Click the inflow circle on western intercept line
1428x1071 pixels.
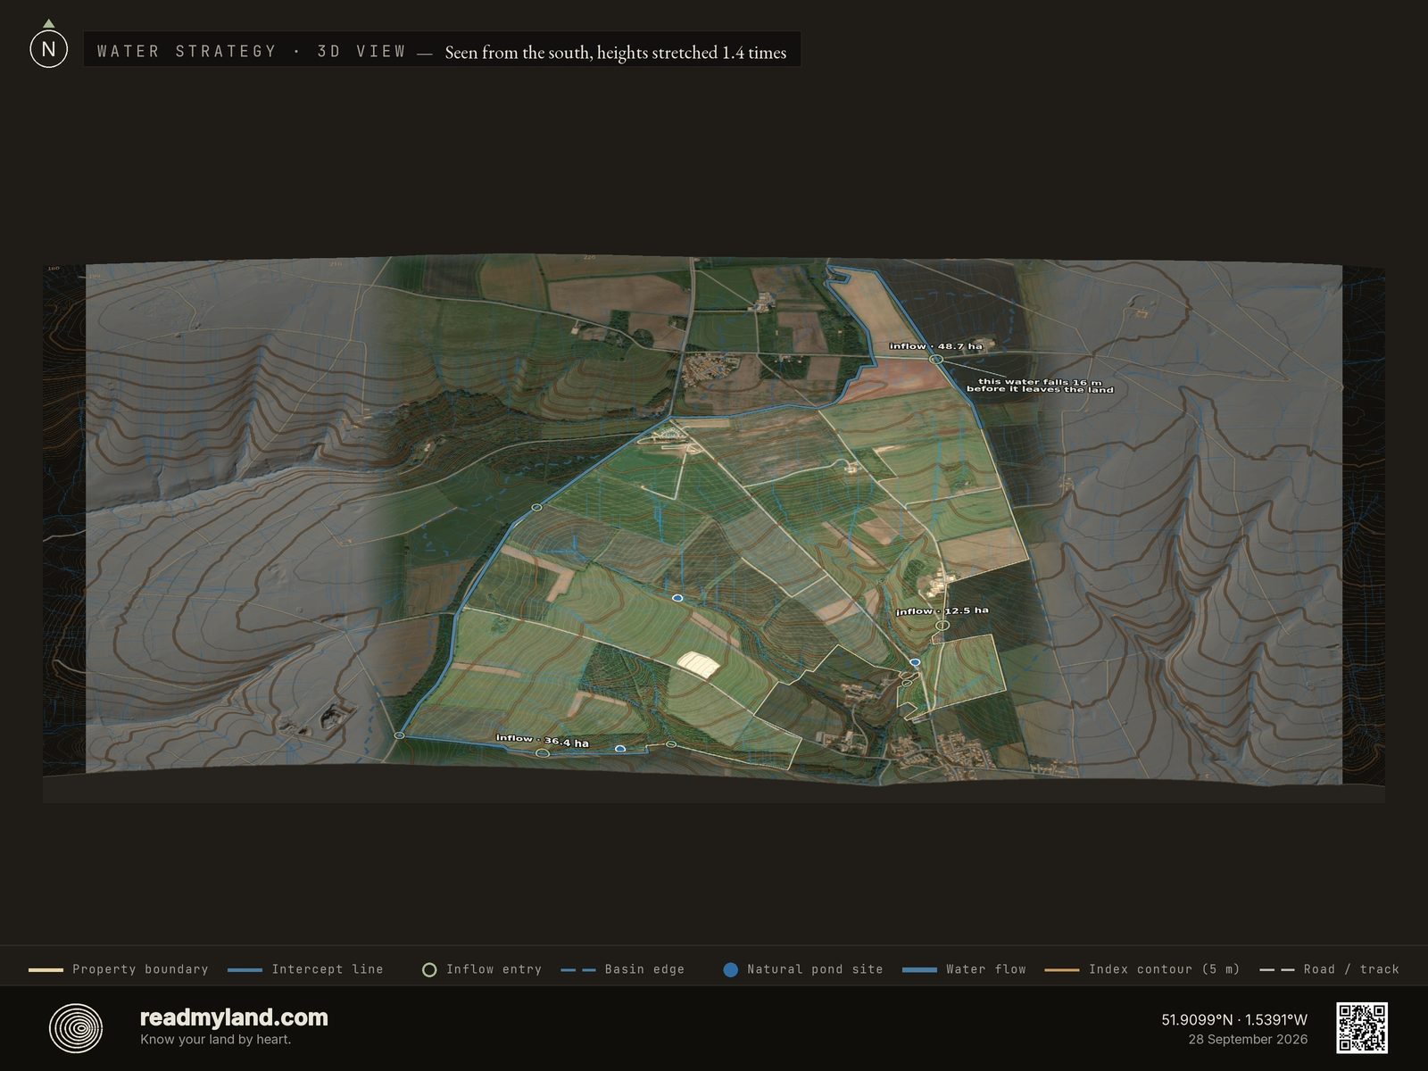point(536,507)
